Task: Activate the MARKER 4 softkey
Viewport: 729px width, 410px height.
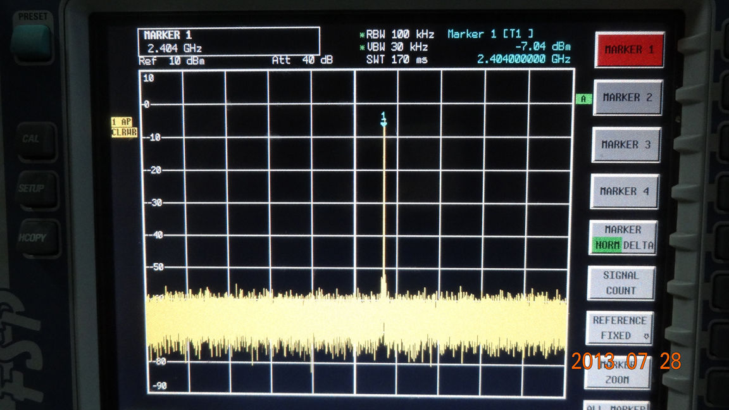Action: (x=624, y=191)
